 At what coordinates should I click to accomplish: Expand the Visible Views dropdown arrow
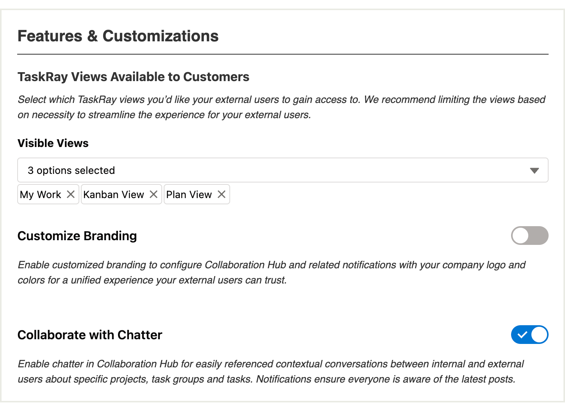pyautogui.click(x=534, y=170)
